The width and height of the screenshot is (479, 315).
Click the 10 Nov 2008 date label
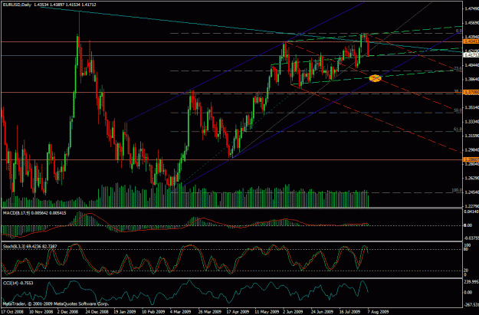[41, 312]
